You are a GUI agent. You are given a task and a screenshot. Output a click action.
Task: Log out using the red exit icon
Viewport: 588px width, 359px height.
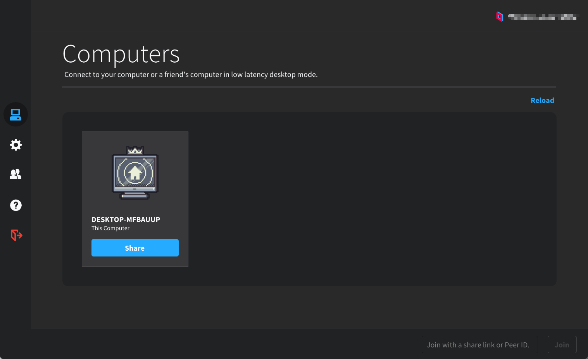(x=16, y=235)
